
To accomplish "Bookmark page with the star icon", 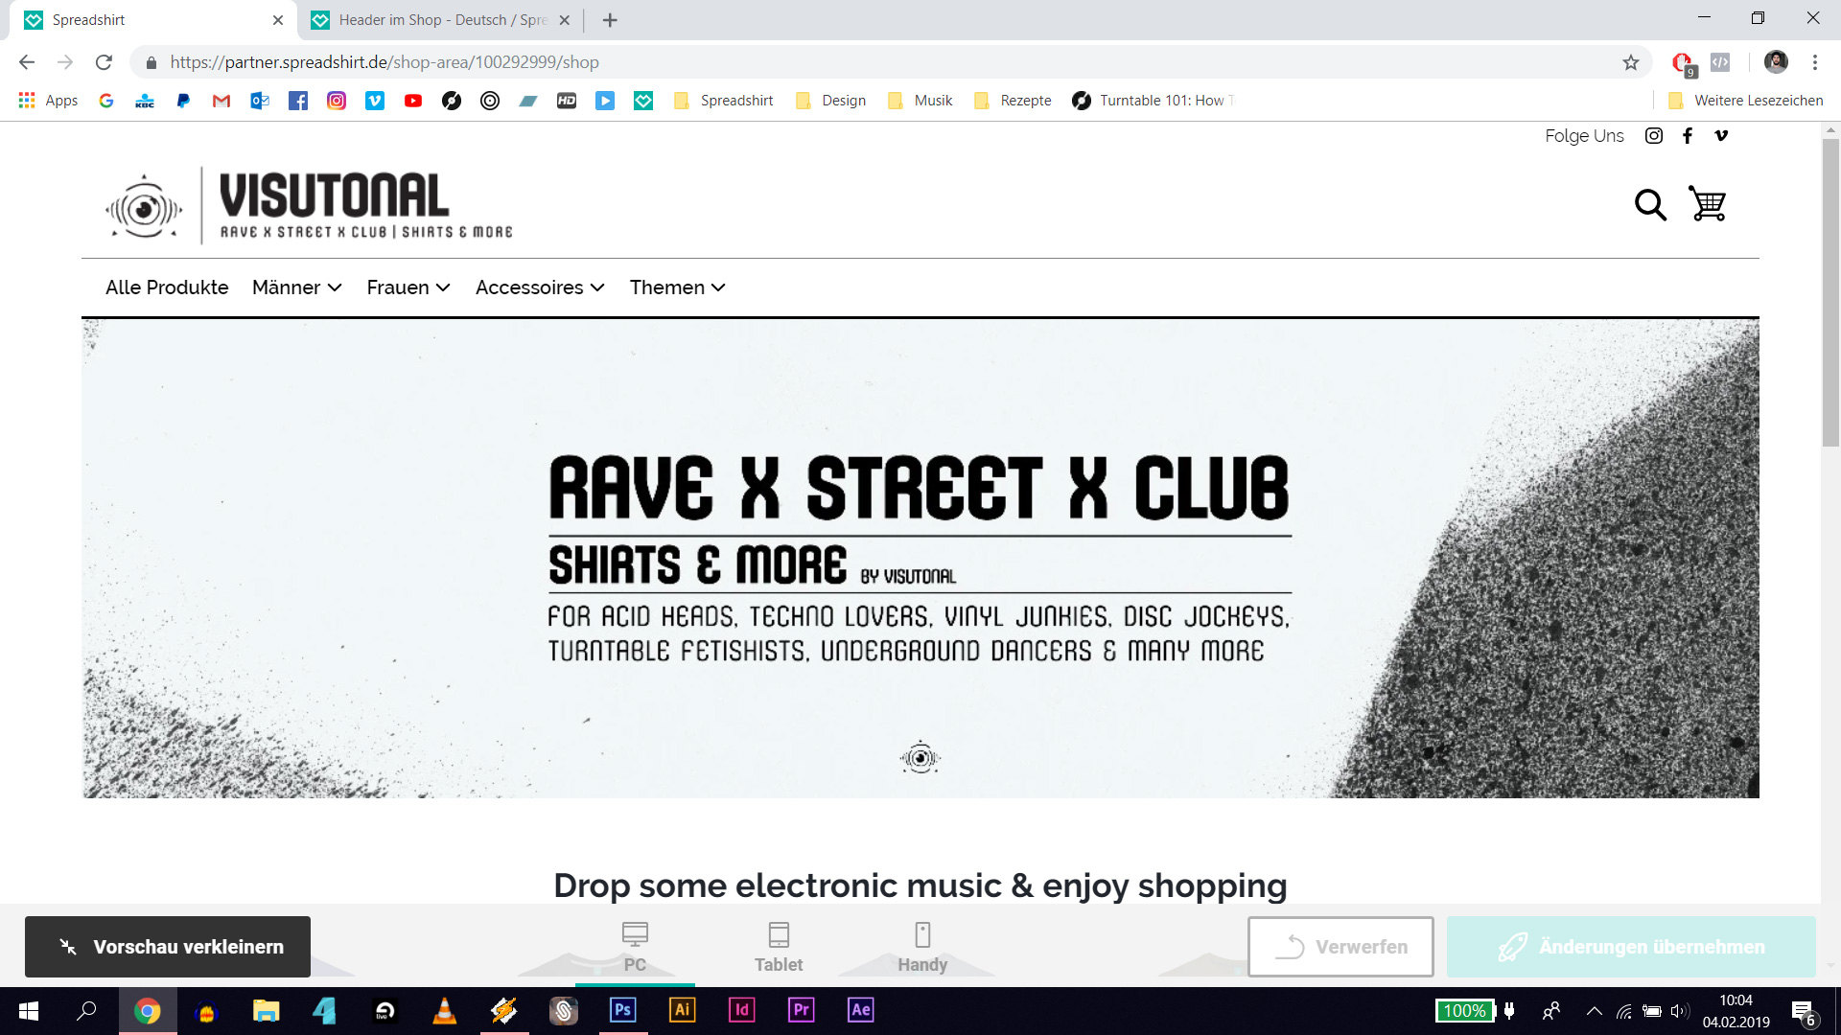I will [x=1631, y=62].
